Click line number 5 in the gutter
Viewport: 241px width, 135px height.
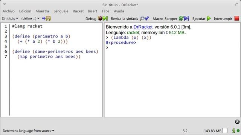(6, 46)
